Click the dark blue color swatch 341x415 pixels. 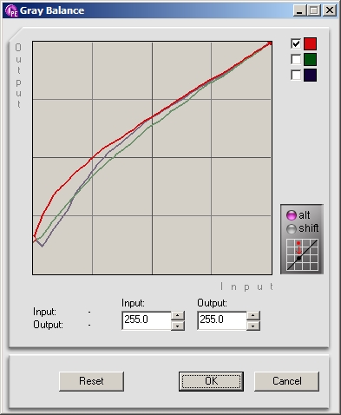(x=310, y=75)
